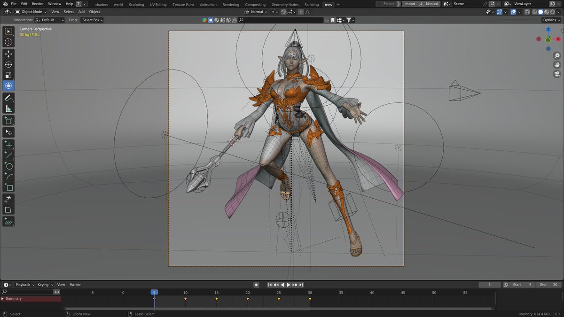Jump to the next keyframe
The width and height of the screenshot is (564, 317).
pyautogui.click(x=295, y=285)
